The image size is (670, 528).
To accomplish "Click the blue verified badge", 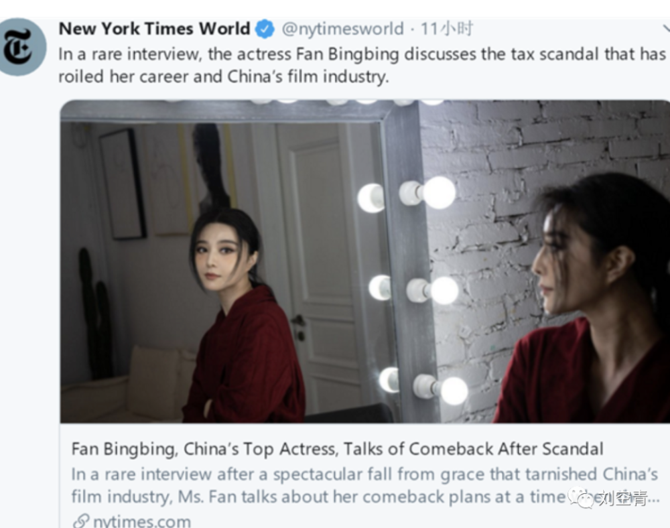I will (265, 29).
